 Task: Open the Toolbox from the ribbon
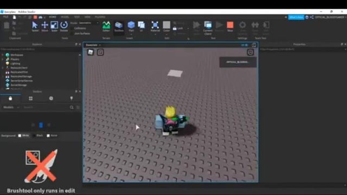pos(119,27)
